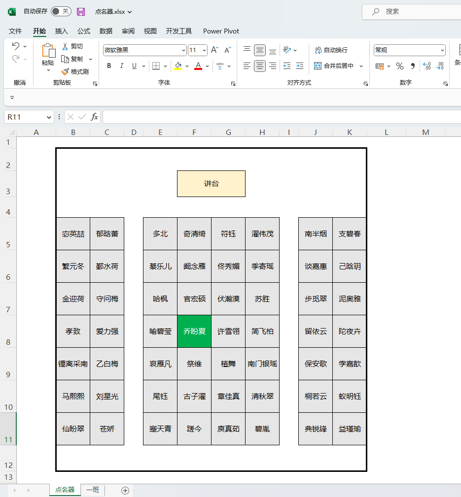461x497 pixels.
Task: Click the Format Painter brush icon
Action: point(65,72)
